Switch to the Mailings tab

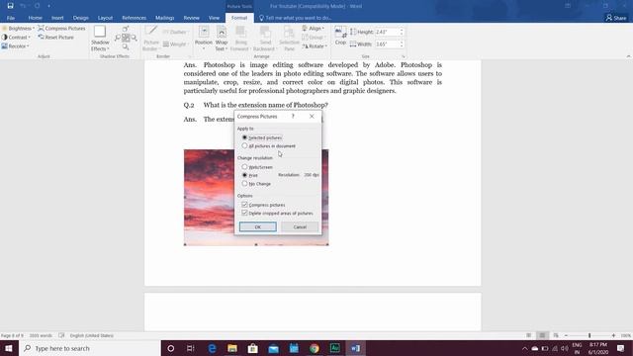165,18
